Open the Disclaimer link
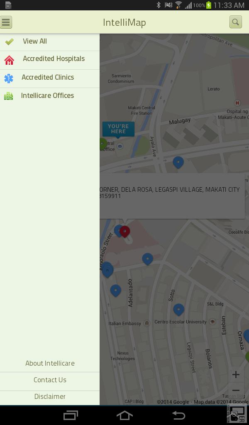The image size is (249, 425). click(x=50, y=397)
